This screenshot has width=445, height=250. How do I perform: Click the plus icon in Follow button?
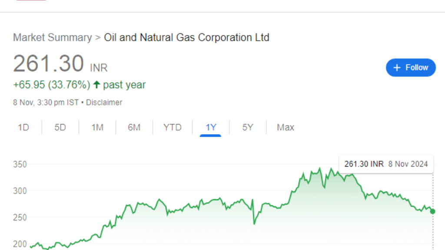coord(397,67)
